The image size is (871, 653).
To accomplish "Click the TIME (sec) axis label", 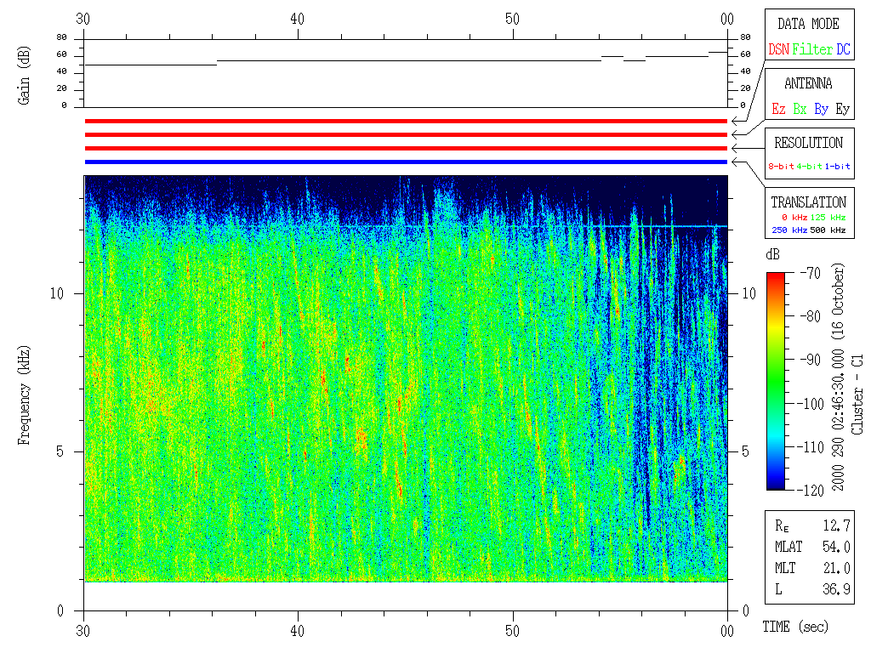I will coord(794,627).
